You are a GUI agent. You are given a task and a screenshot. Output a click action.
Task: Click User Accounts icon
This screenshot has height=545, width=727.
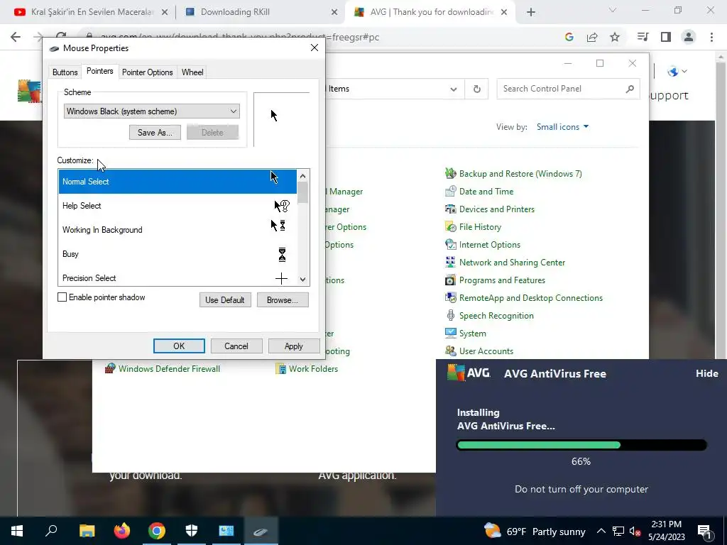click(x=450, y=351)
